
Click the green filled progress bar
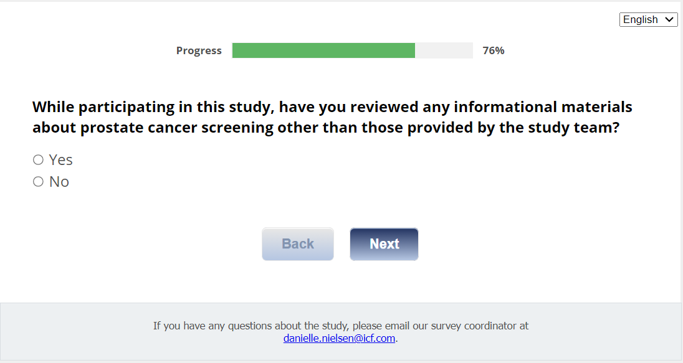click(x=323, y=50)
